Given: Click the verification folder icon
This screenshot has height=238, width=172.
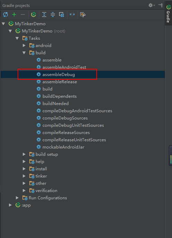Looking at the screenshot, I should [32, 191].
